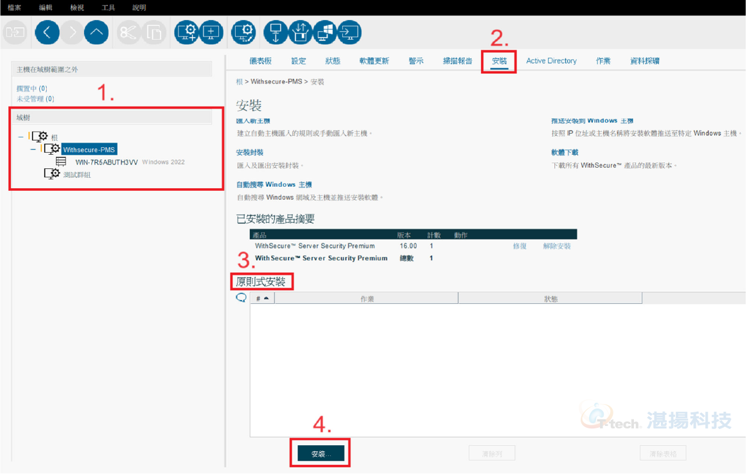Click the root domain monitor-gear icon

pos(40,137)
